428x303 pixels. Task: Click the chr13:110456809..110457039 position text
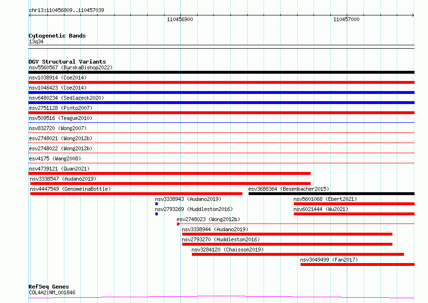click(66, 10)
